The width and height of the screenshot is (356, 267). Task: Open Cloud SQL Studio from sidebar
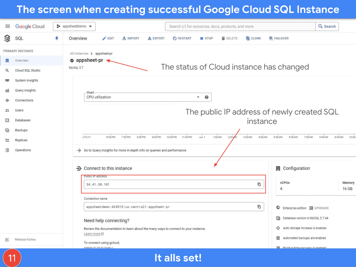[x=27, y=71]
